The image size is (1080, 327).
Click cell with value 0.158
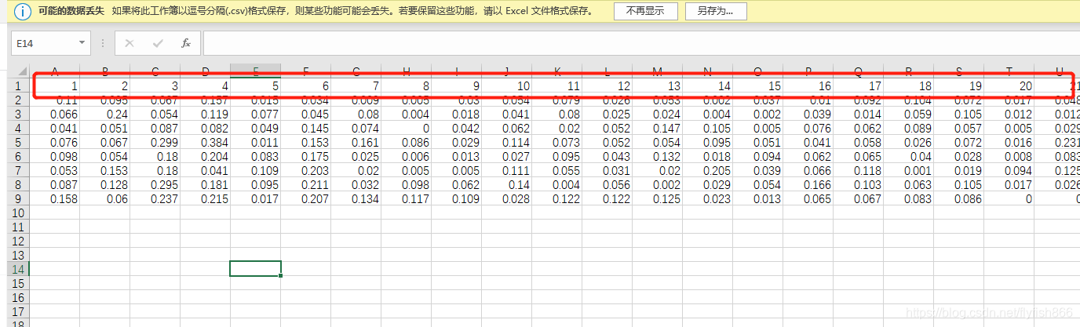click(x=54, y=198)
